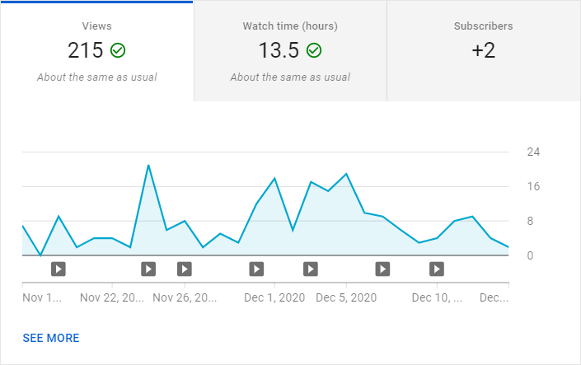
Task: Click the 'Dec 1, 2020' date label
Action: (274, 297)
